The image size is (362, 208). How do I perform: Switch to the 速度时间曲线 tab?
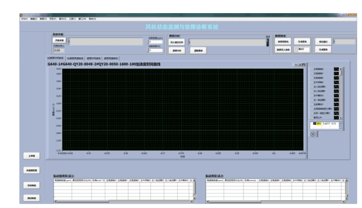point(93,58)
